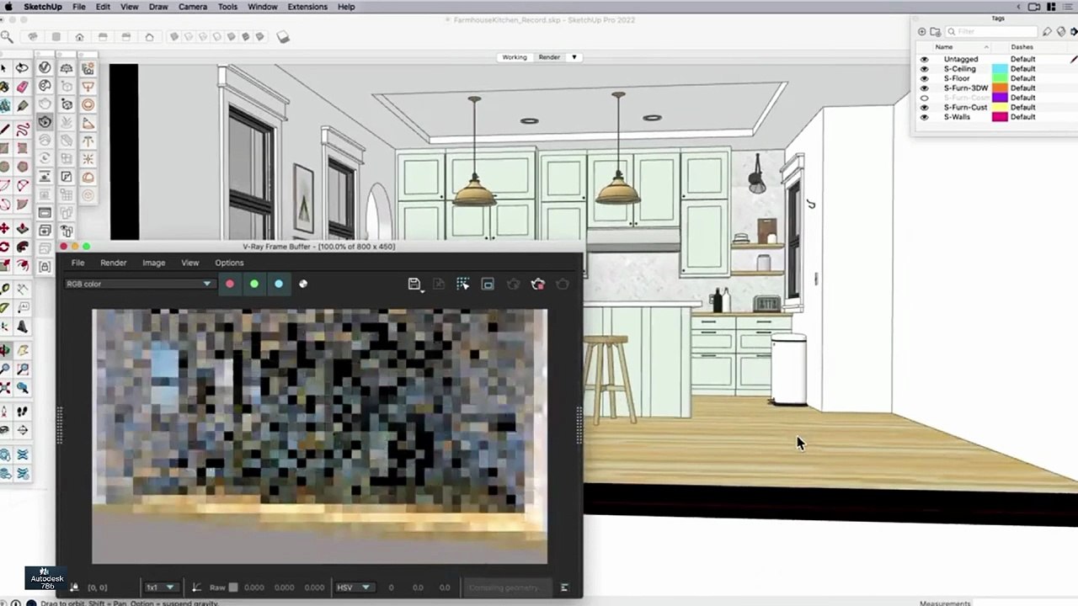Open the HSV color mode dropdown
This screenshot has width=1078, height=606.
(x=354, y=587)
